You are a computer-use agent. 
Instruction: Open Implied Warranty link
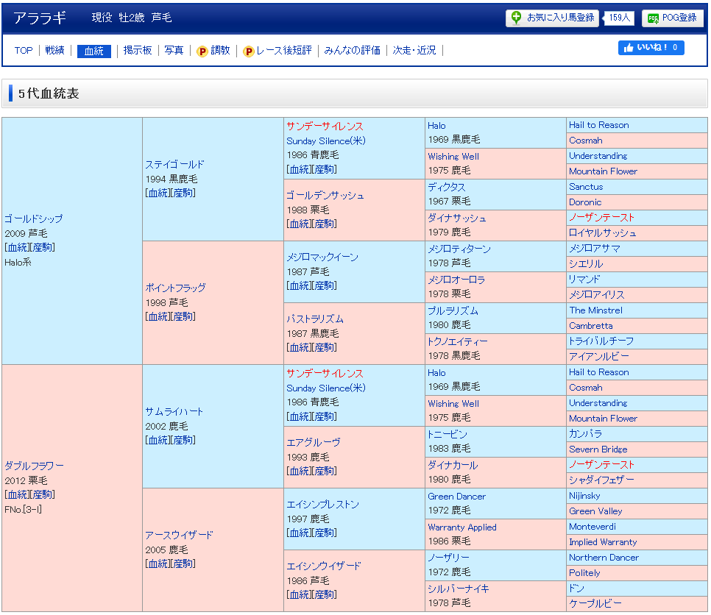[603, 542]
